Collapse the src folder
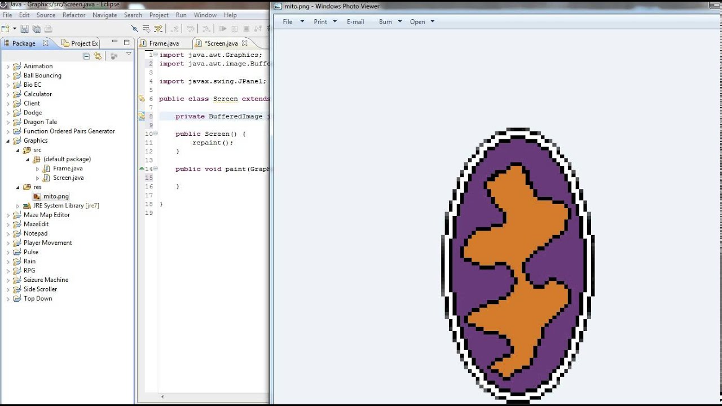The image size is (722, 406). click(x=18, y=150)
